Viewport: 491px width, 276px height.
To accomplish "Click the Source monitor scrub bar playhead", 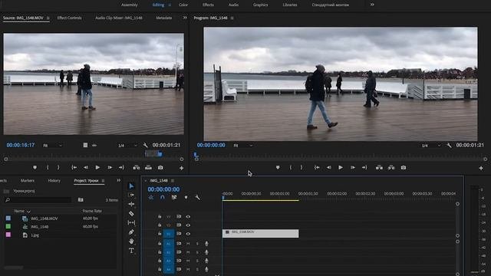I will click(160, 154).
